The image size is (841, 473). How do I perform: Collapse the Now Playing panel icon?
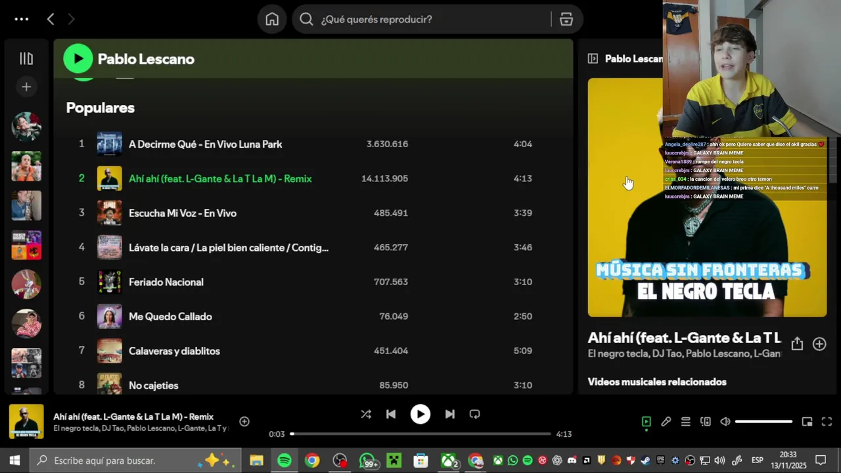tap(593, 58)
